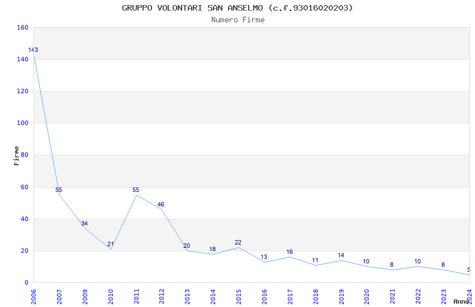Select y-axis tick label 100

[22, 123]
